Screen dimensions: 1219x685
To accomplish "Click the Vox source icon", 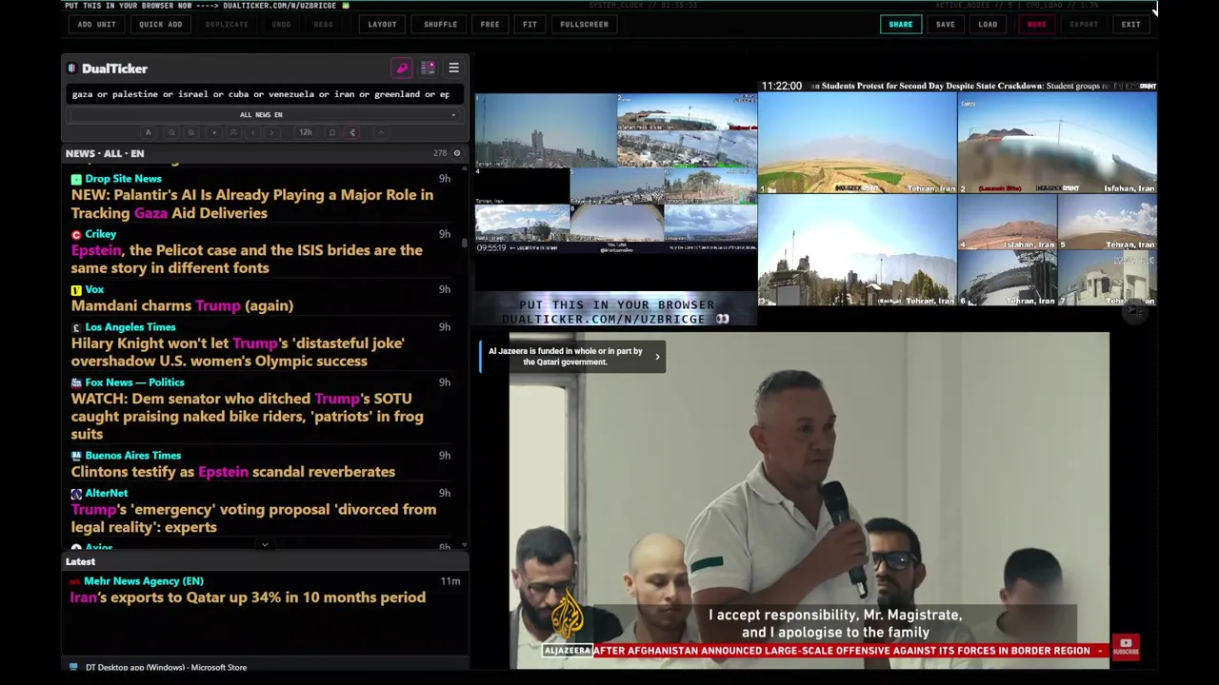I will point(76,289).
